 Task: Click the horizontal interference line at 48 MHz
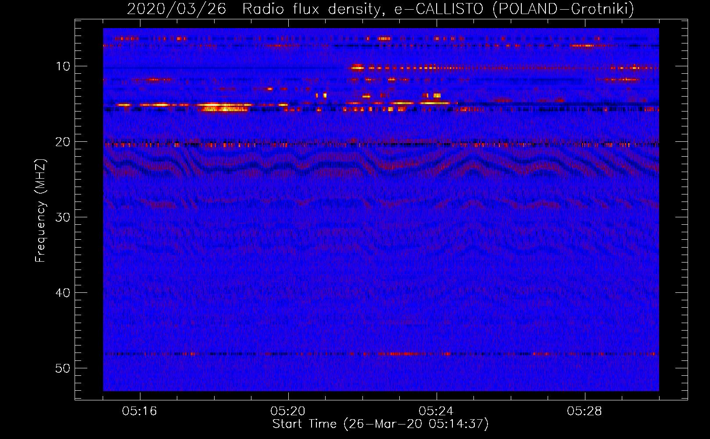pyautogui.click(x=381, y=354)
